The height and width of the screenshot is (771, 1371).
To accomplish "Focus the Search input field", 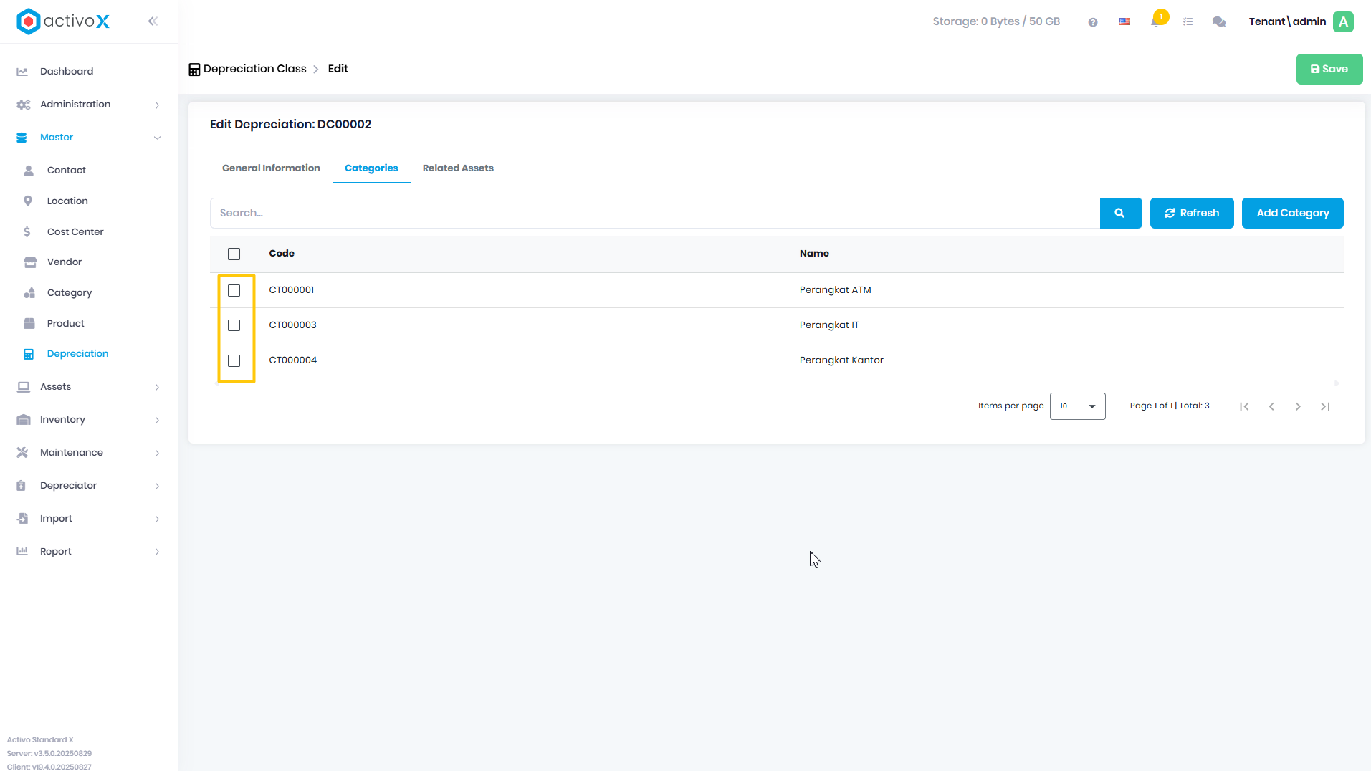I will click(x=654, y=213).
